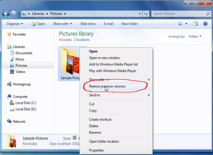
Task: Click the Help question mark icon
Action: (205, 24)
